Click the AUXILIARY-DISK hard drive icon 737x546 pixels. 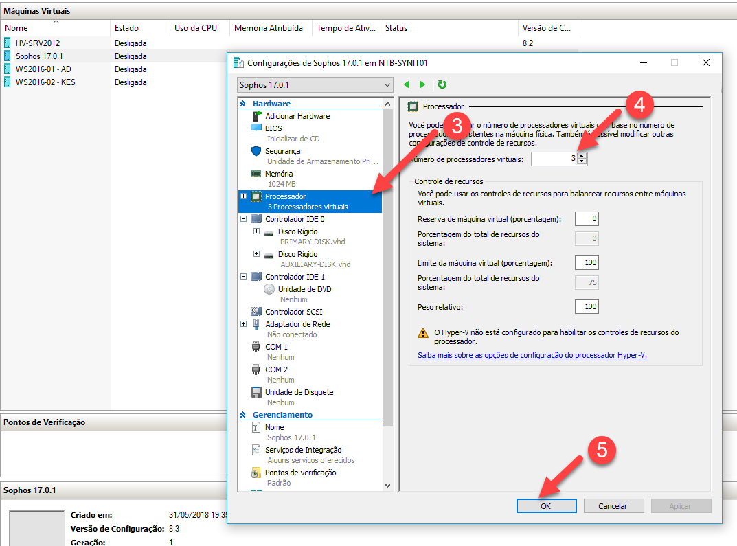coord(269,255)
